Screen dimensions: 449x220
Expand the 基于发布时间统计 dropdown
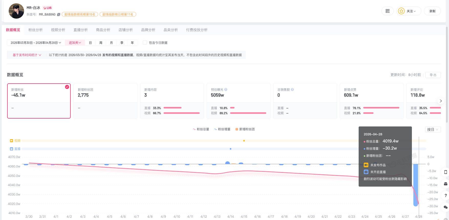27,55
